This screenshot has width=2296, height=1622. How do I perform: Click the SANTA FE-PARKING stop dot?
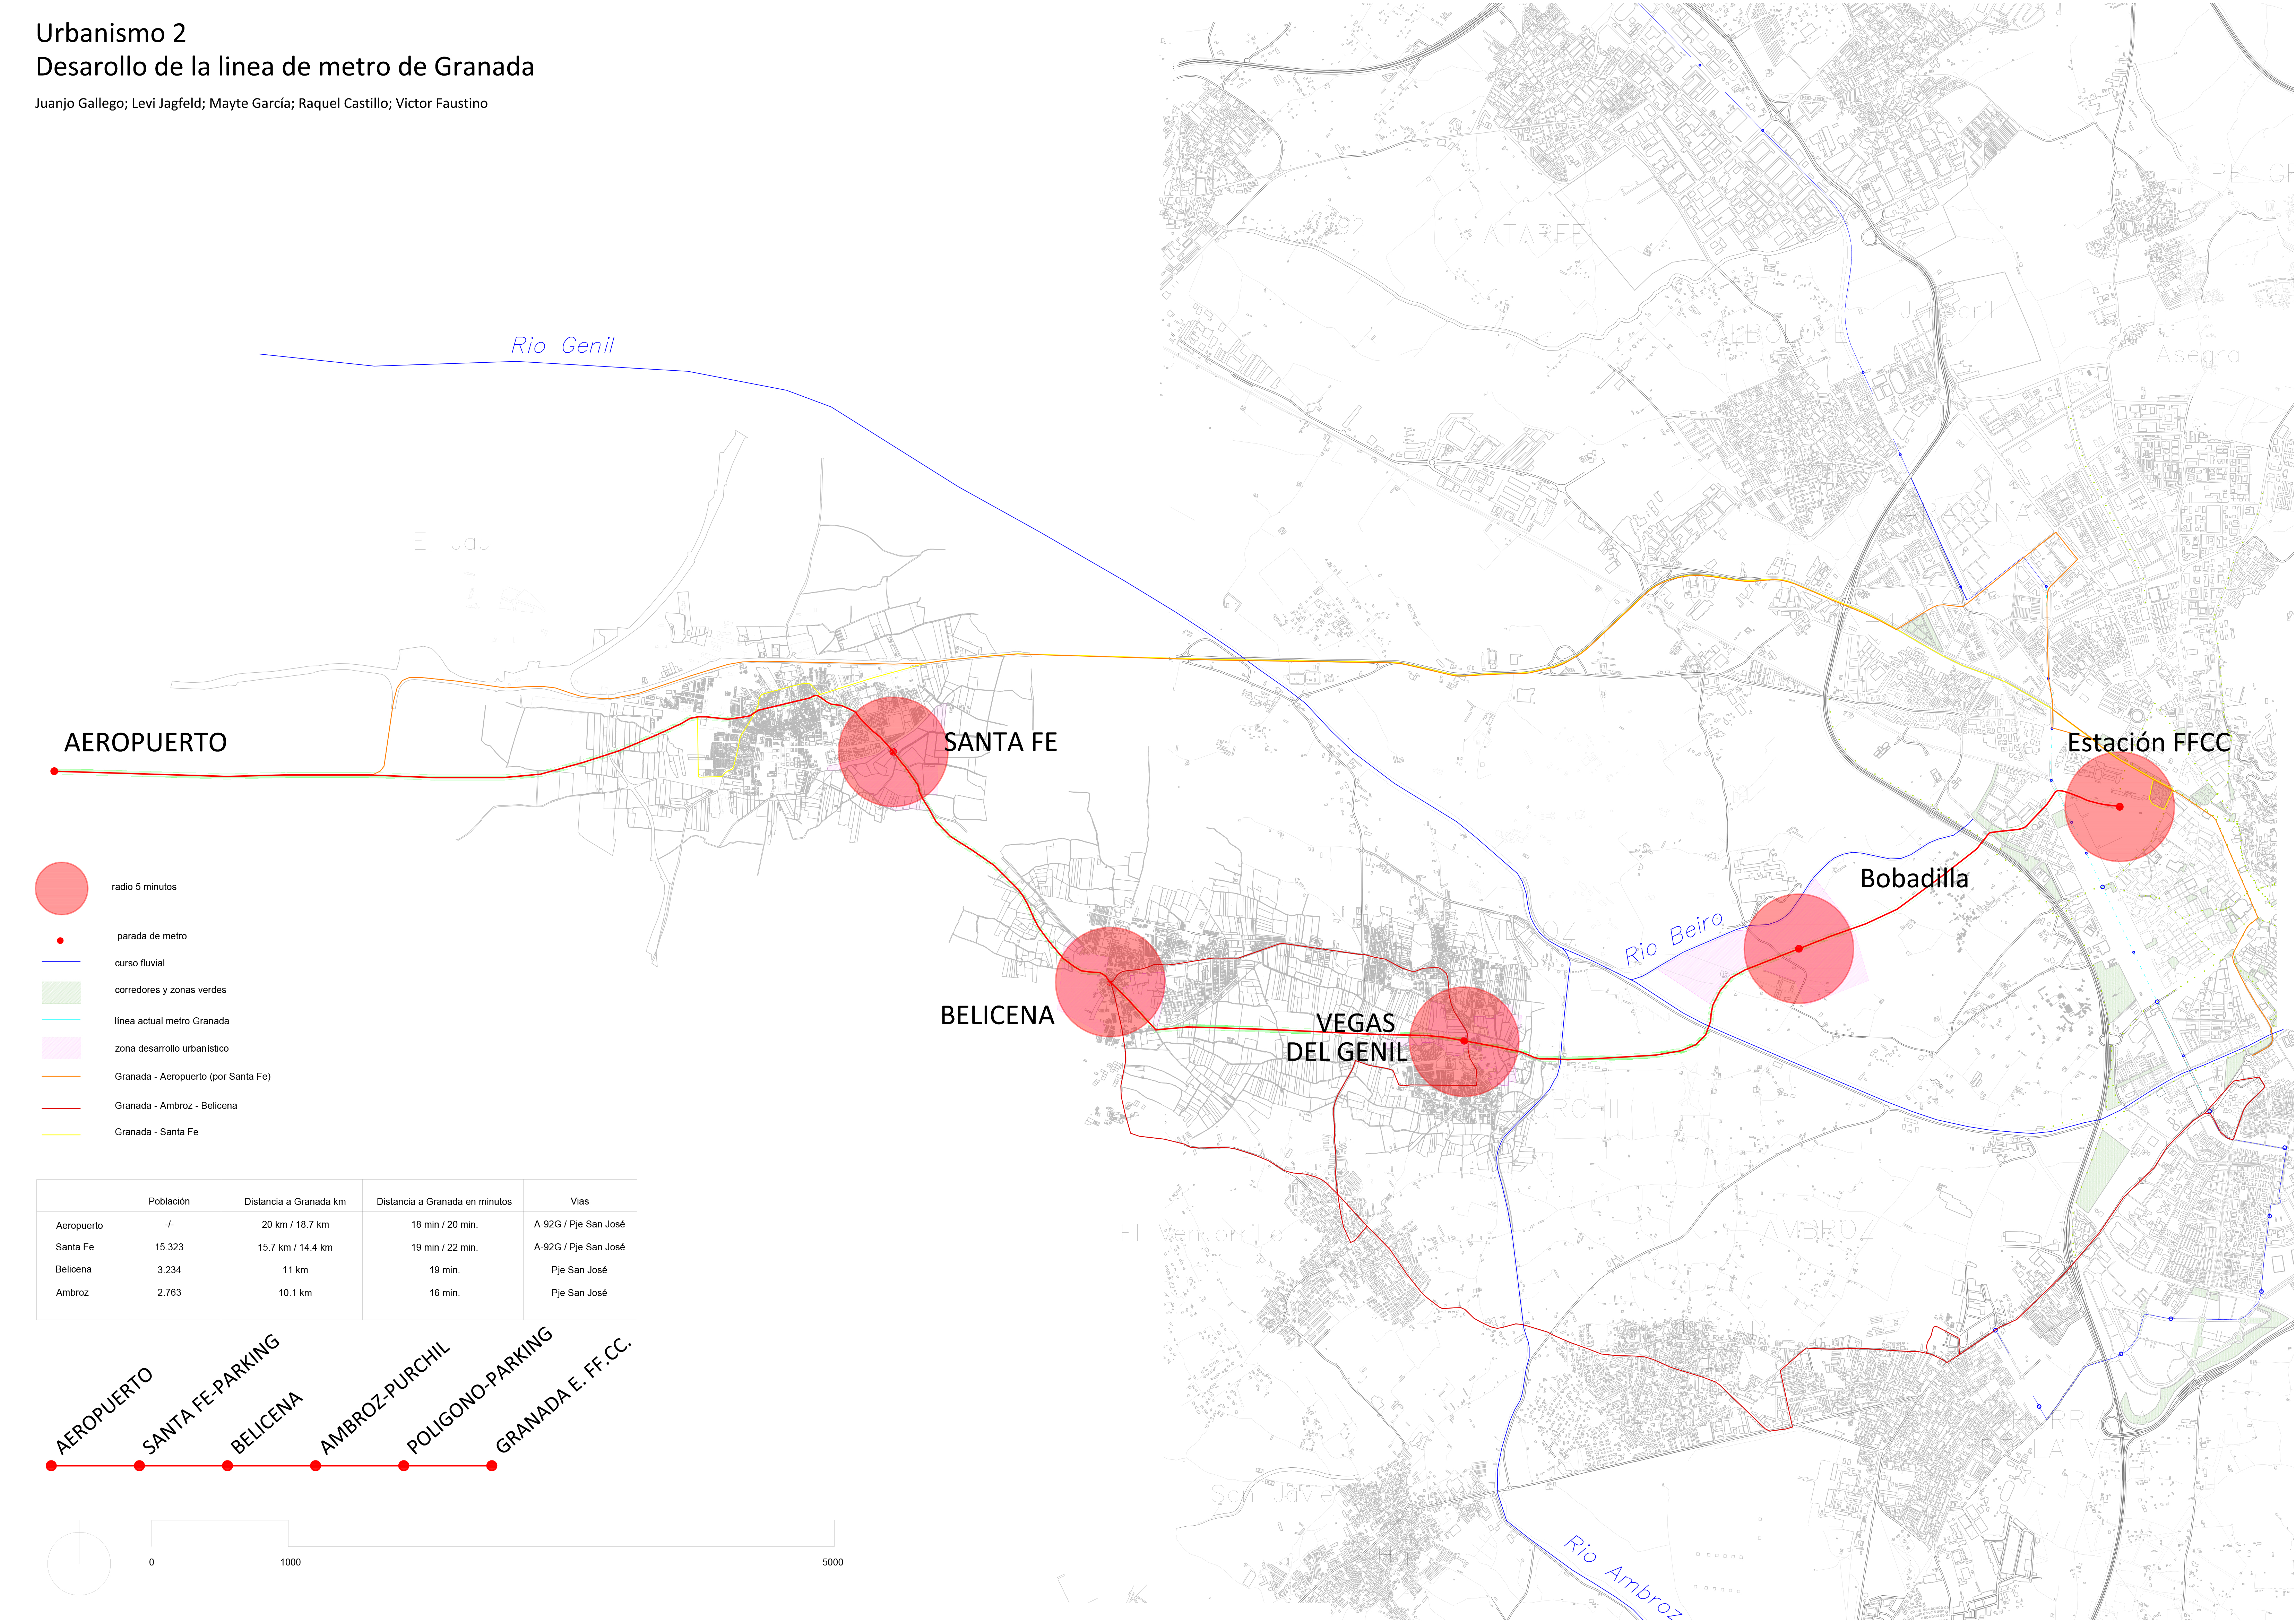tap(139, 1466)
